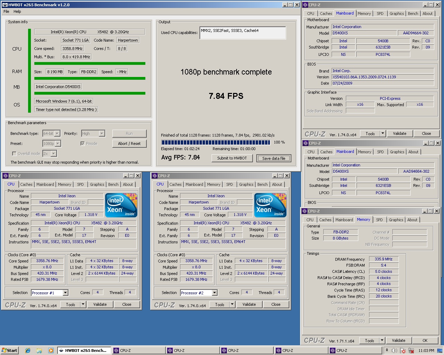Image resolution: width=444 pixels, height=355 pixels.
Task: Click Core Voltage 1.318 V in Processor #1 window
Action: 91,215
